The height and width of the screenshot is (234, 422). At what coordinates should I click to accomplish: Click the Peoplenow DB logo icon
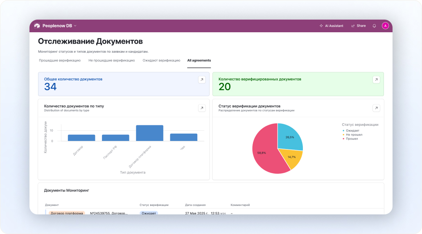coord(37,26)
